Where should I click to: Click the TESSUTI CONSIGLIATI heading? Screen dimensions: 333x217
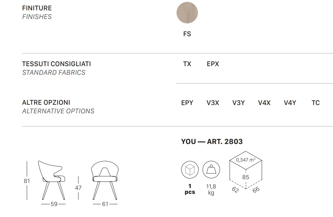point(56,64)
